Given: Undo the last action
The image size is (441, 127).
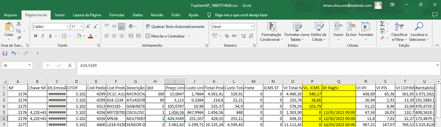Looking at the screenshot, I should point(14,53).
